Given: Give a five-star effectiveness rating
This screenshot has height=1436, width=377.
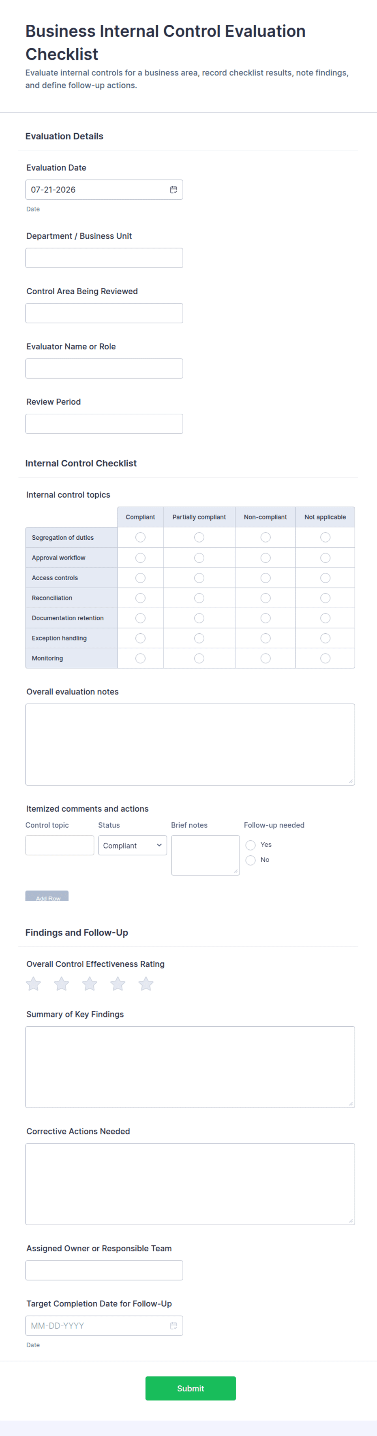Looking at the screenshot, I should (x=146, y=984).
